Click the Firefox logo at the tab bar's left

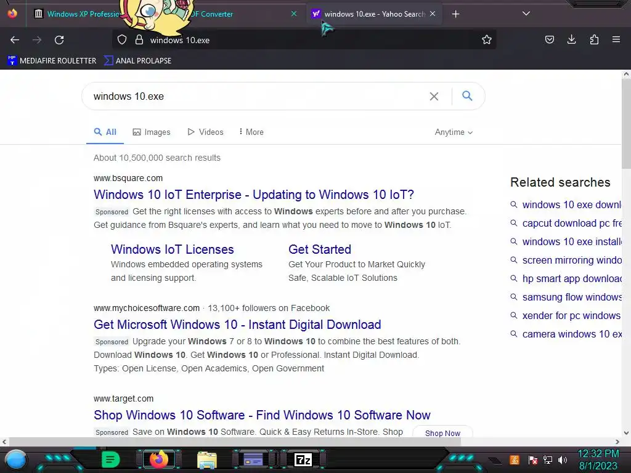pos(12,14)
